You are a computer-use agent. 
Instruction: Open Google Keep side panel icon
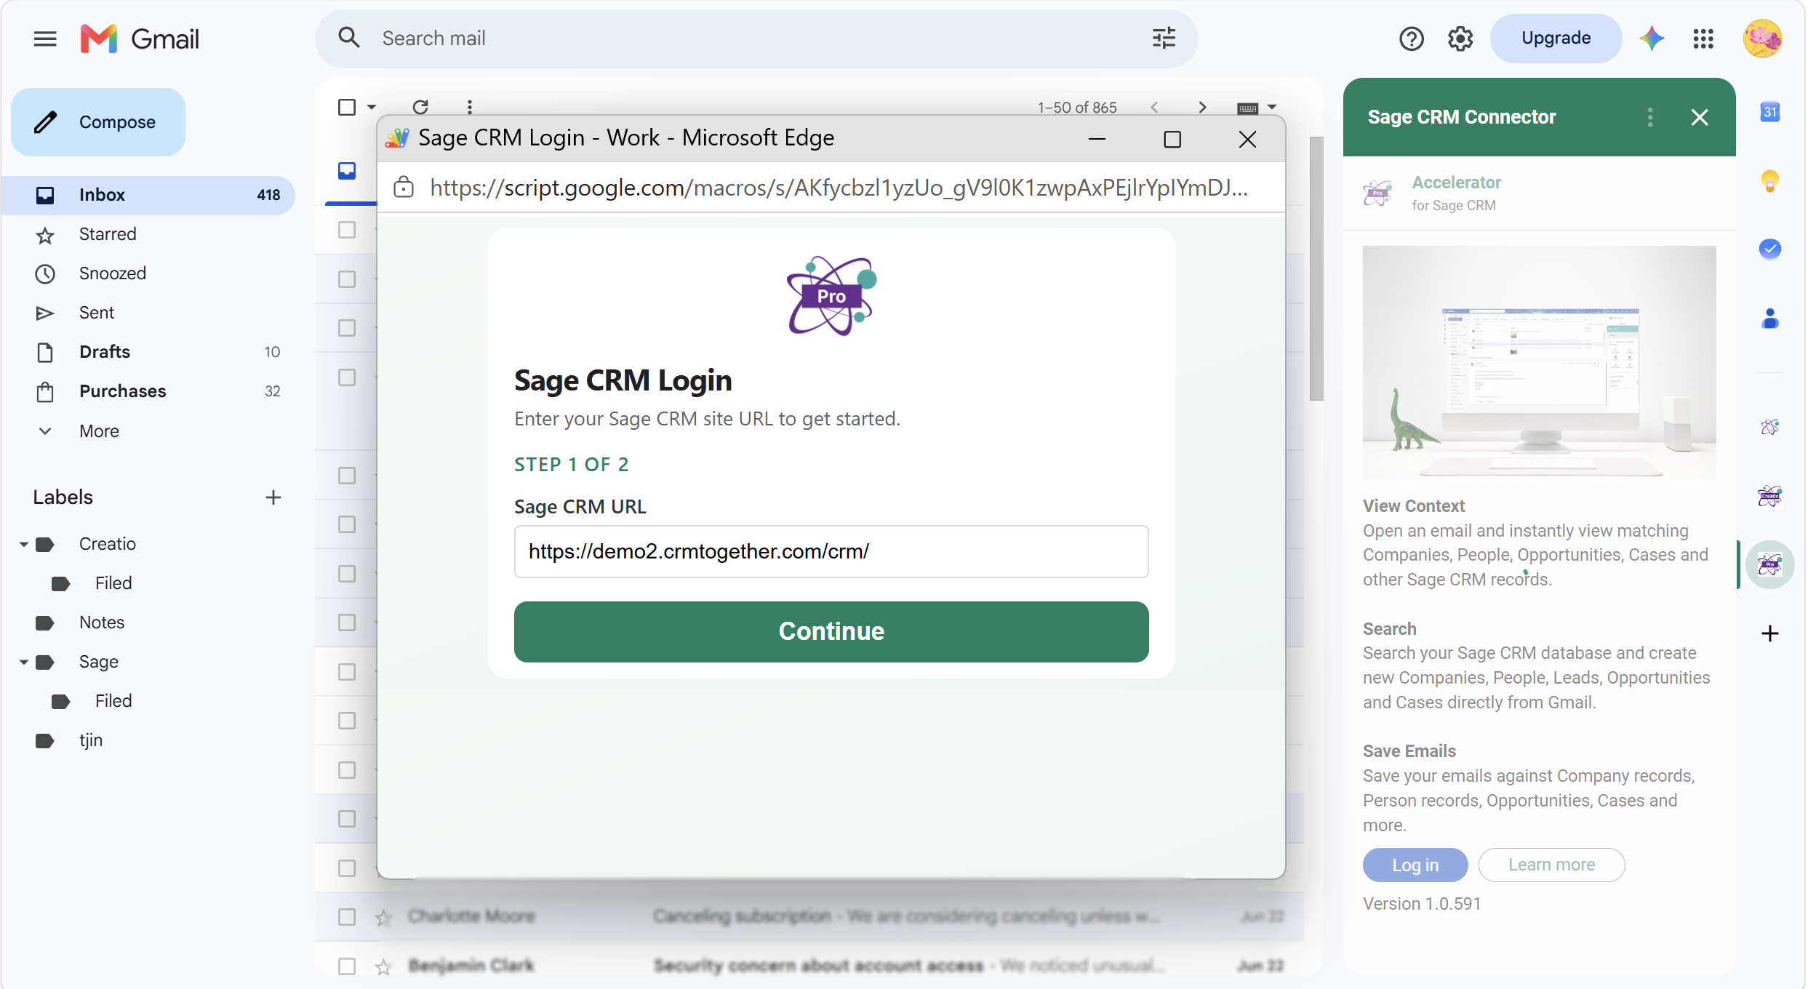coord(1769,180)
